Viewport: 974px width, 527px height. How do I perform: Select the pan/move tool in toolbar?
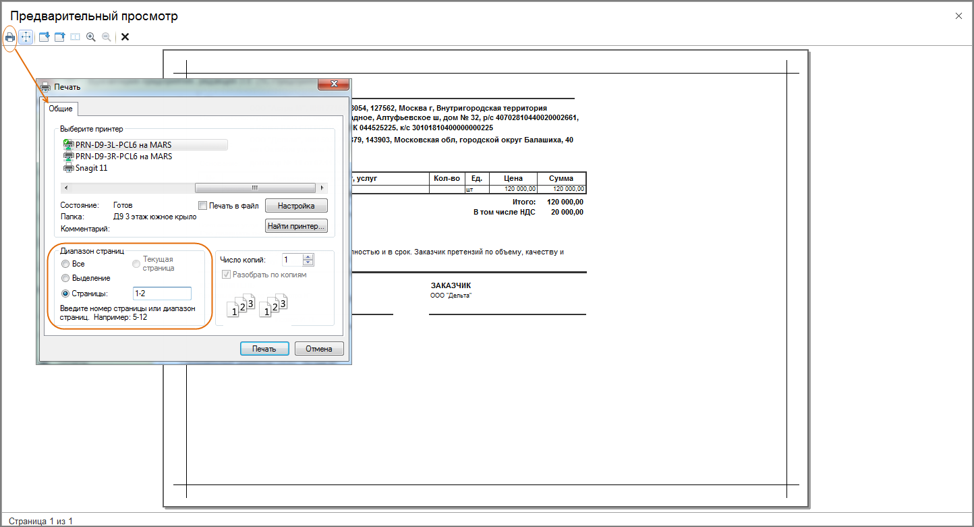coord(26,36)
